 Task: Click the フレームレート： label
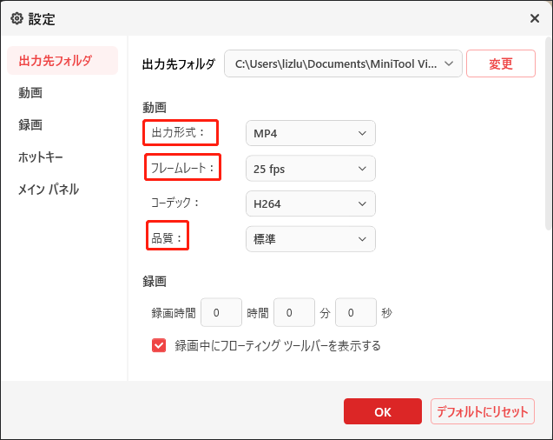182,167
